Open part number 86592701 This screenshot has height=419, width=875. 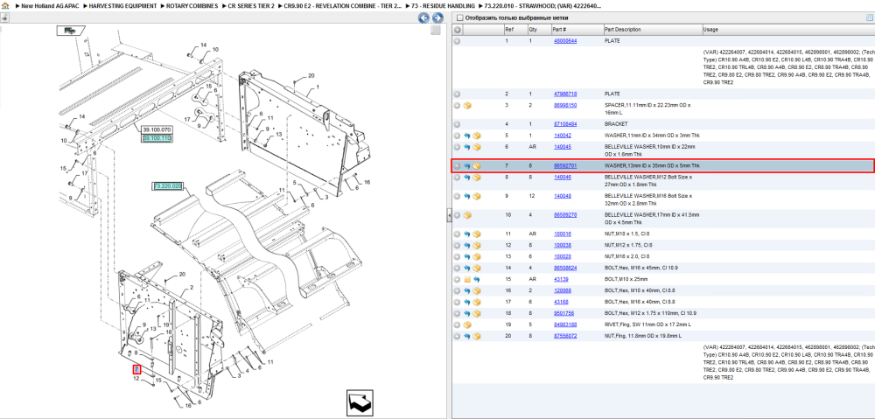(x=564, y=165)
